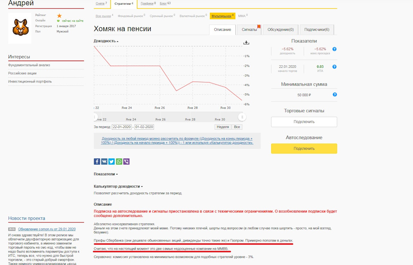413x265 pixels.
Task: Click the yellow Подключить button under Автоследование
Action: (x=304, y=149)
